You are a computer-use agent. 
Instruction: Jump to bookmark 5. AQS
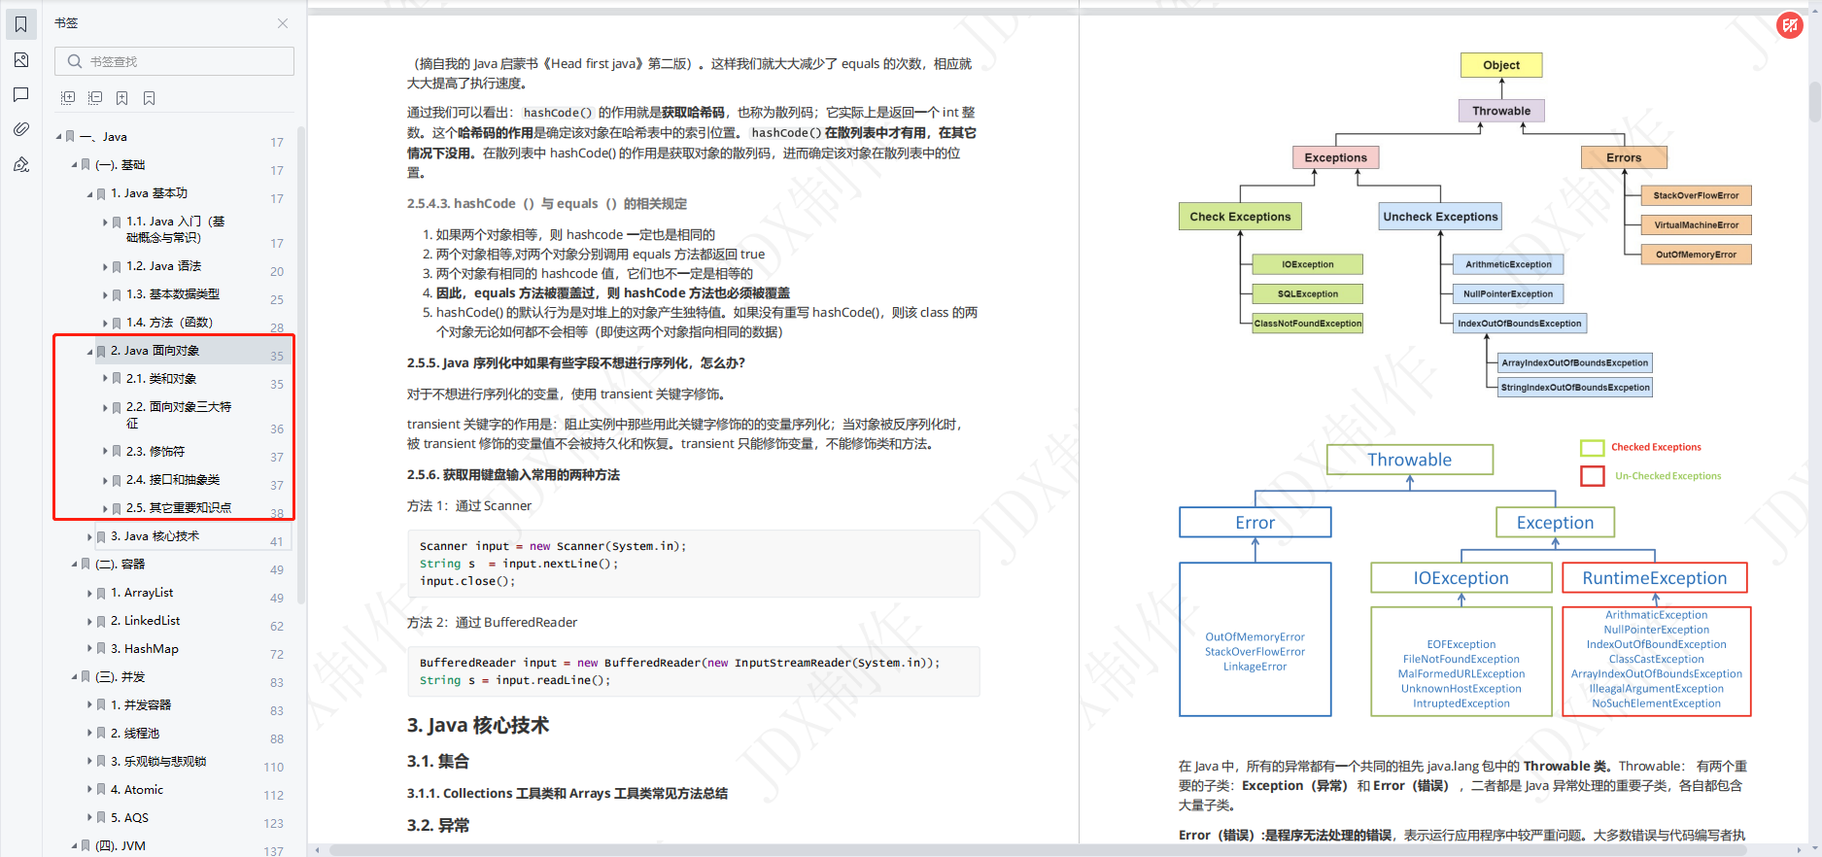129,818
